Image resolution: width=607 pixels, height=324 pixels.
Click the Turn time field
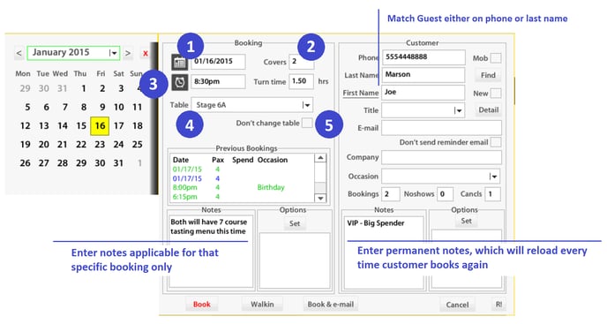coord(301,81)
